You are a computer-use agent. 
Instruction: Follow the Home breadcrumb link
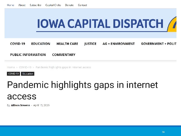pyautogui.click(x=11, y=67)
